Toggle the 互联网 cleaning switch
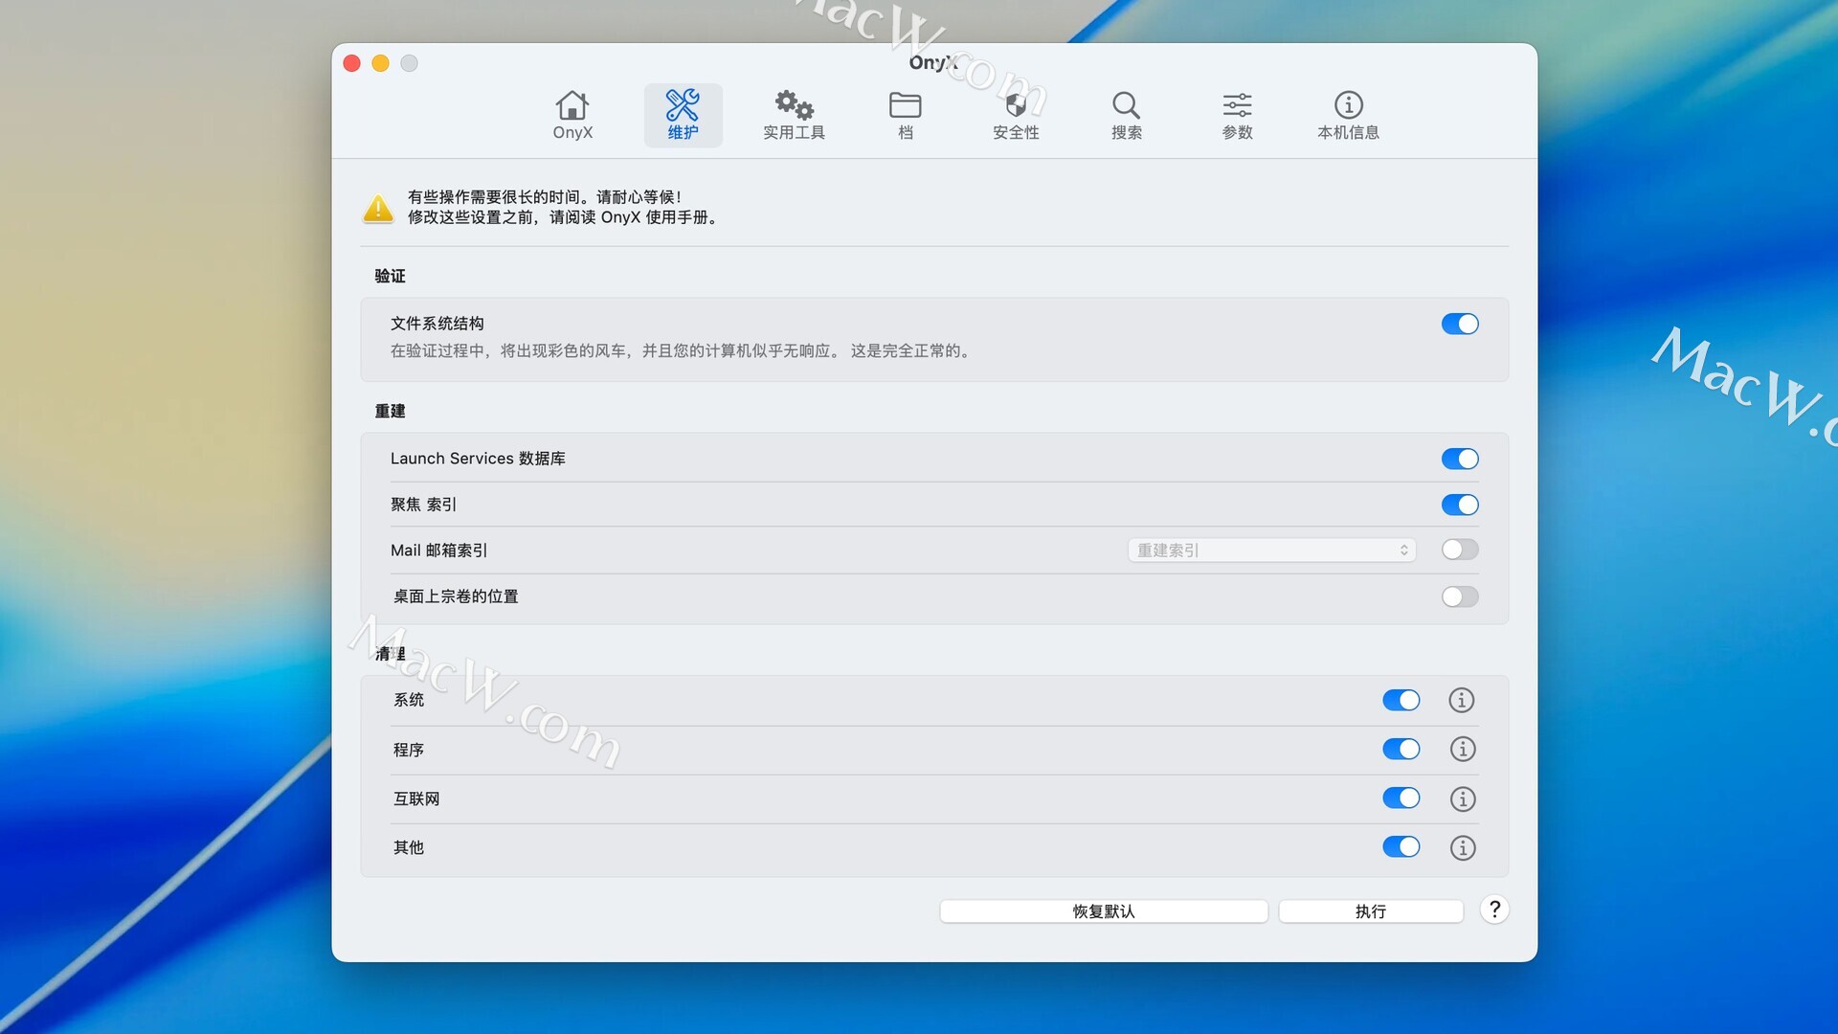This screenshot has width=1838, height=1034. [x=1401, y=798]
